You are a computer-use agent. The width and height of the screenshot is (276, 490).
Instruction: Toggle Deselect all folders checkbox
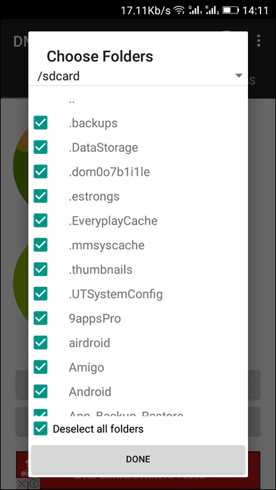click(x=41, y=428)
